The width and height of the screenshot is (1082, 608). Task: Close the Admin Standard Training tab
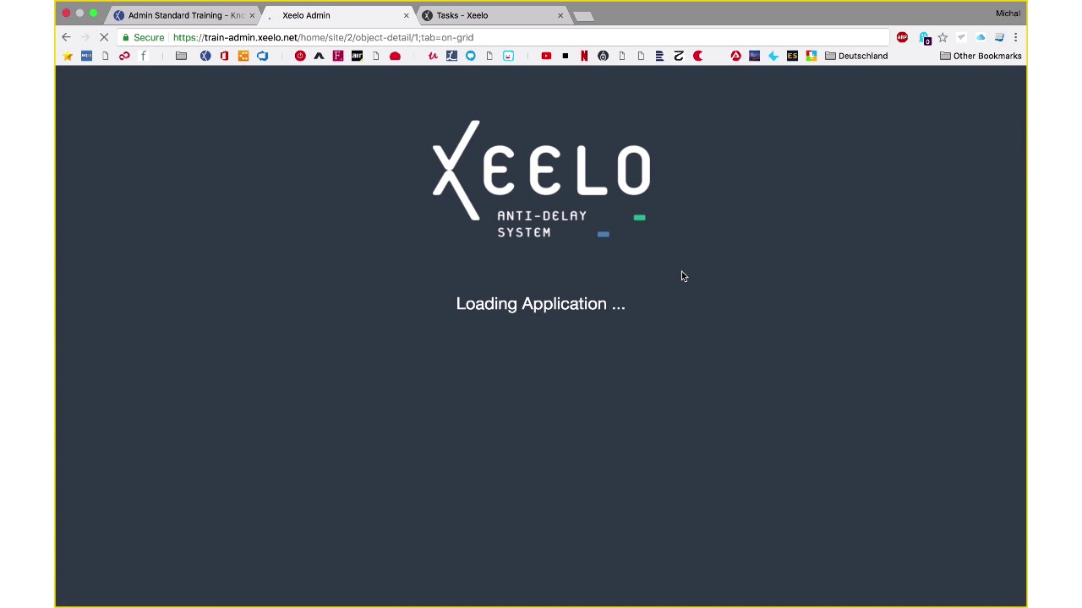click(252, 15)
